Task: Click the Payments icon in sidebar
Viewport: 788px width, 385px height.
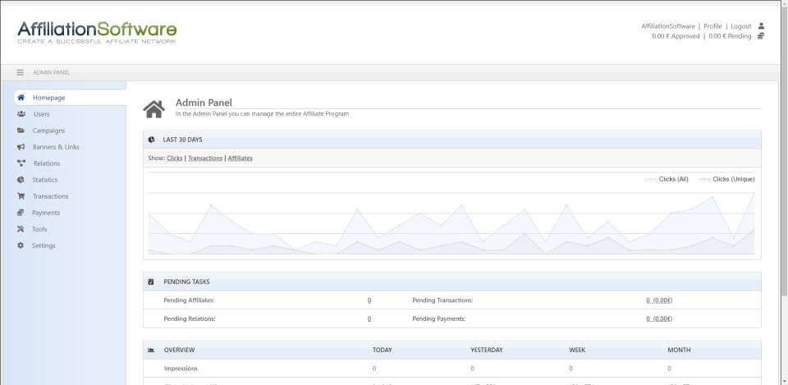Action: coord(21,213)
